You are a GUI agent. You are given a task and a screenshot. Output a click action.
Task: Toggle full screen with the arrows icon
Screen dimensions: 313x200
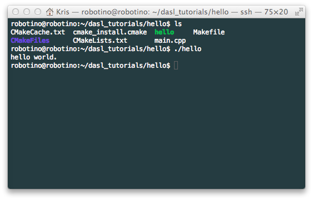pyautogui.click(x=299, y=12)
